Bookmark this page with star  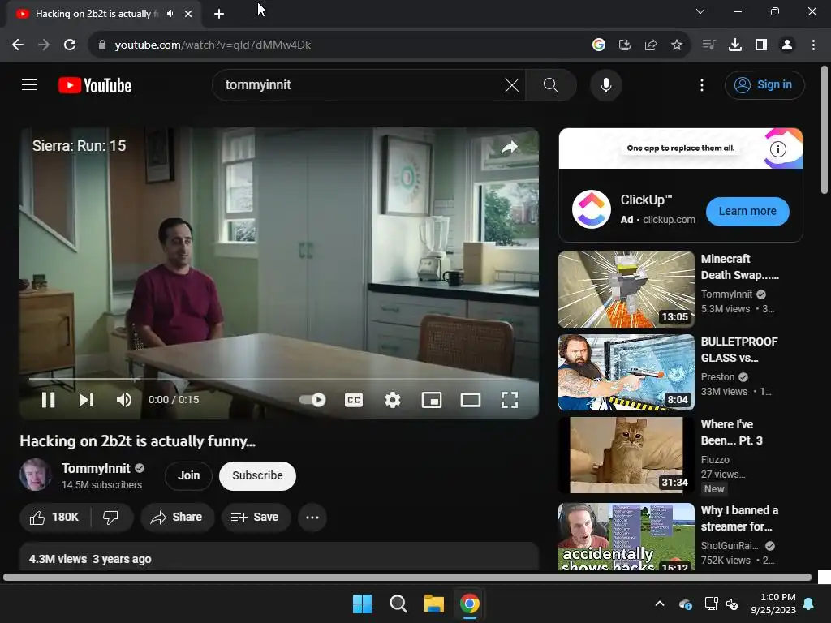(676, 45)
